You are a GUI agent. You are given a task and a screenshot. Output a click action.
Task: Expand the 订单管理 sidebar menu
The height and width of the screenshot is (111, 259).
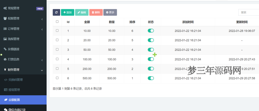click(x=23, y=29)
